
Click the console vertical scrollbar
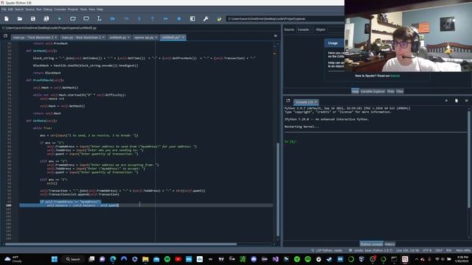(x=469, y=159)
